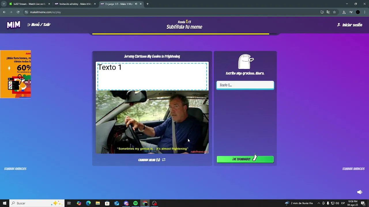Screen dimensions: 369x207
Task: Click the microphone tray icon
Action: pyautogui.click(x=328, y=203)
